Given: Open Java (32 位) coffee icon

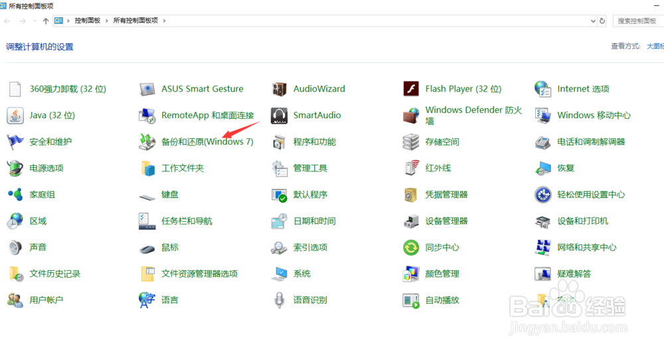Looking at the screenshot, I should pyautogui.click(x=15, y=116).
